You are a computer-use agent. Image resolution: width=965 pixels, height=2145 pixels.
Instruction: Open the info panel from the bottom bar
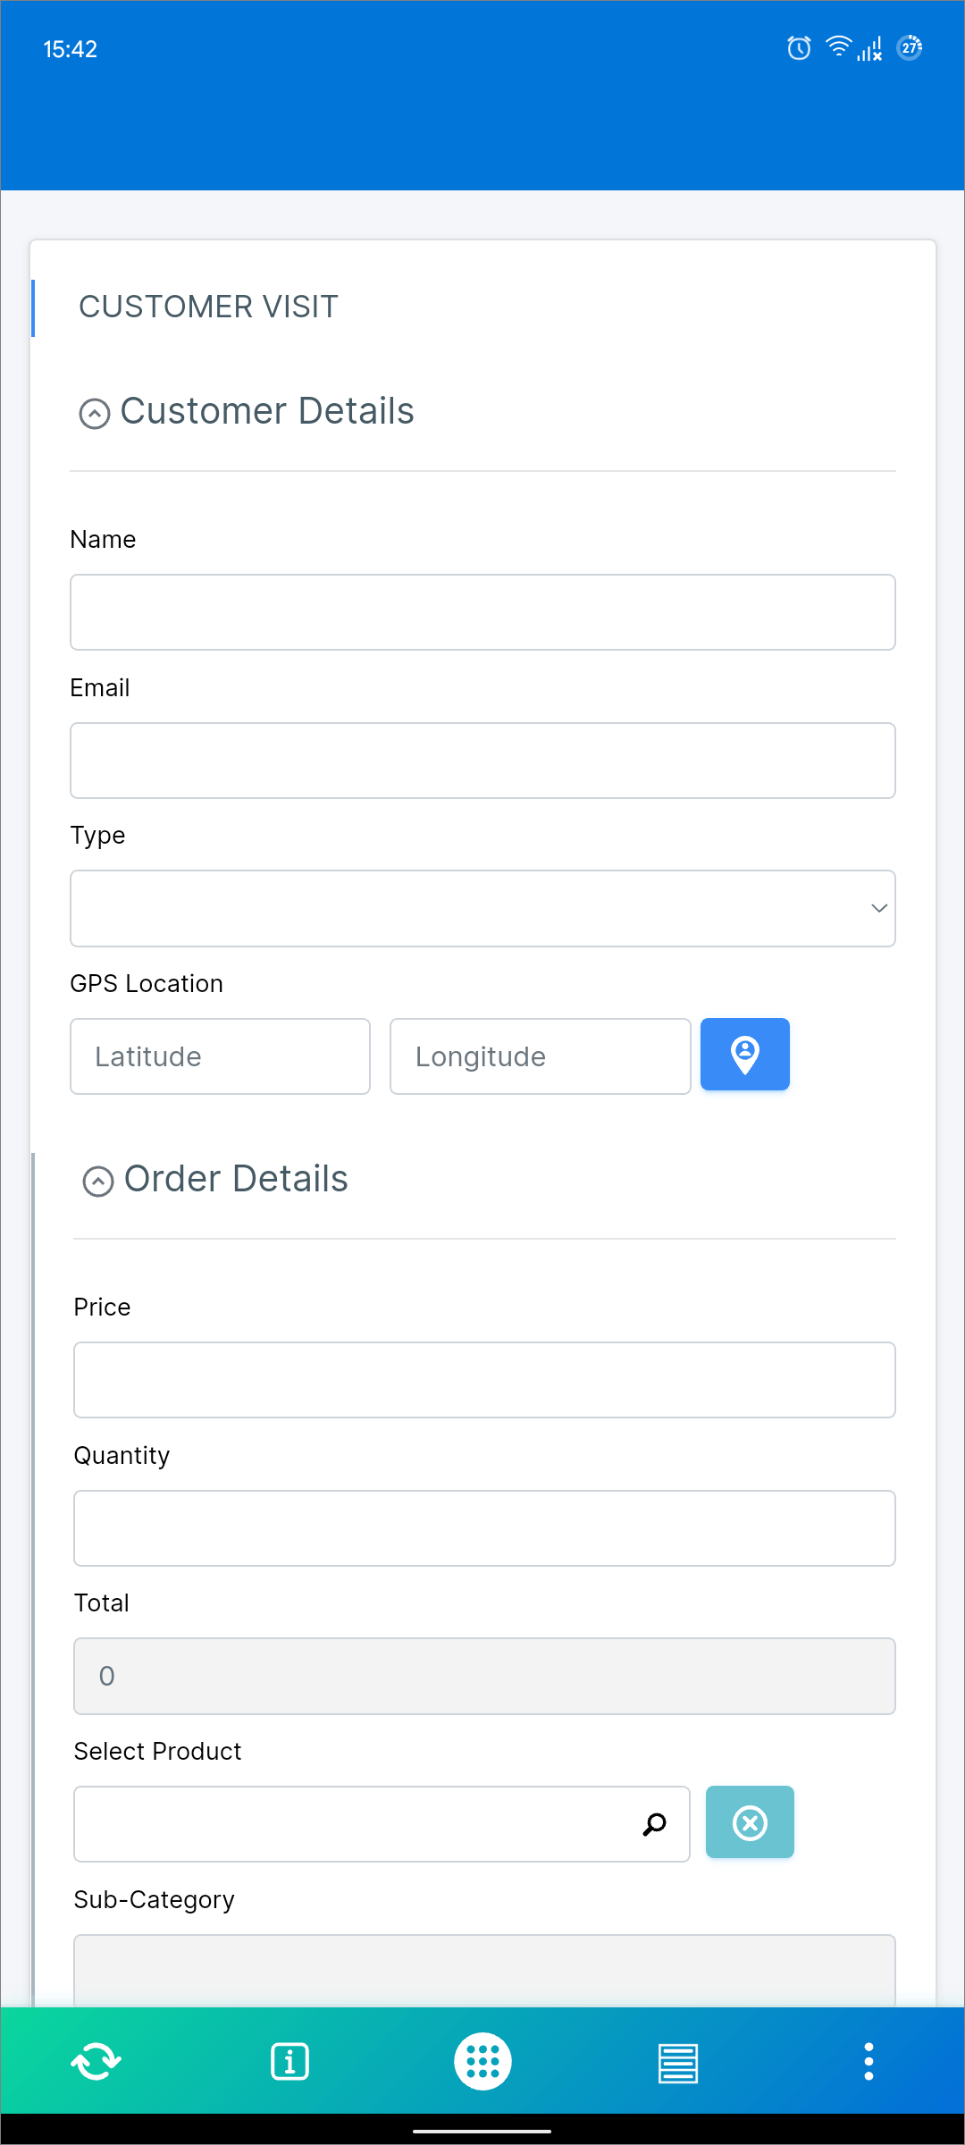(x=289, y=2060)
